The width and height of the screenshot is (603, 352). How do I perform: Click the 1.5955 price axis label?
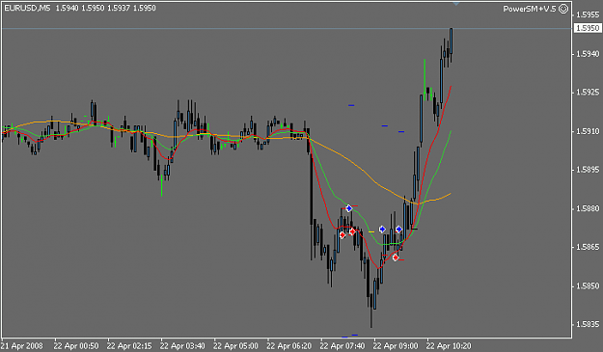coord(588,15)
